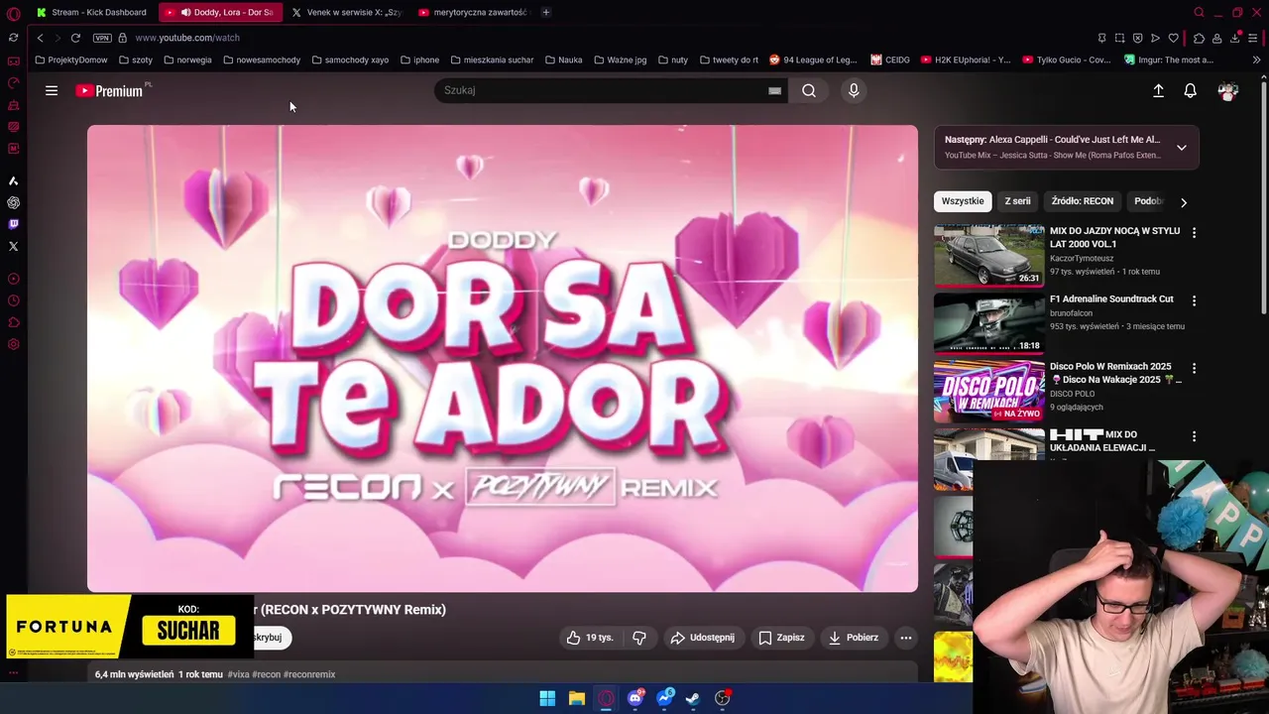Open the norwegia bookmarks folder
This screenshot has height=714, width=1269.
click(x=187, y=59)
